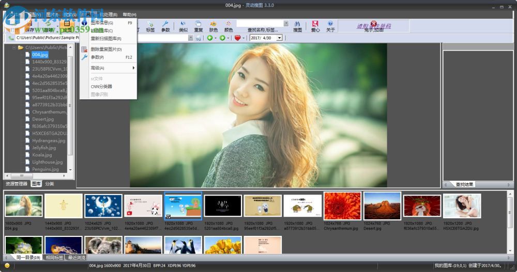Toggle the checkbox on the selected thumbnail
Screen dimensions: 517x272
tap(168, 217)
